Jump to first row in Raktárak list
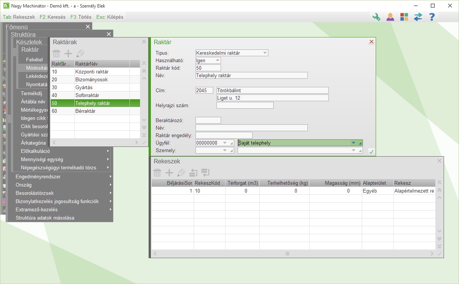The height and width of the screenshot is (284, 459). tap(144, 64)
